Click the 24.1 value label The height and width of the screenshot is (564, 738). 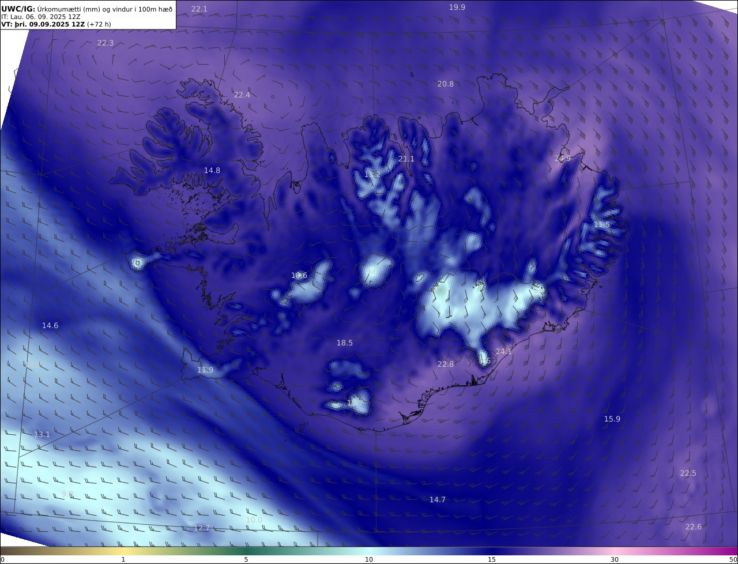[x=504, y=352]
